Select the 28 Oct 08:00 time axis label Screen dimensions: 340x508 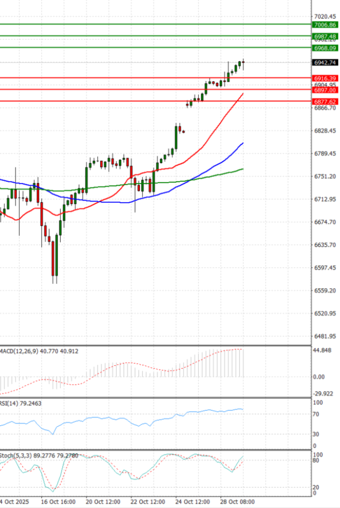[x=236, y=502]
